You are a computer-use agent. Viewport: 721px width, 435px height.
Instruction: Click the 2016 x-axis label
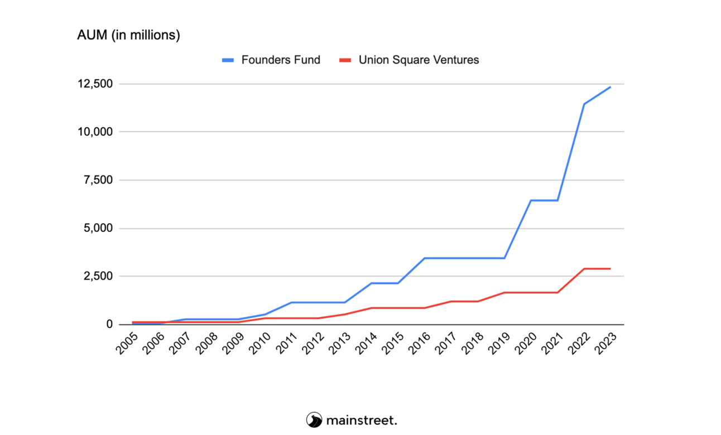(420, 342)
